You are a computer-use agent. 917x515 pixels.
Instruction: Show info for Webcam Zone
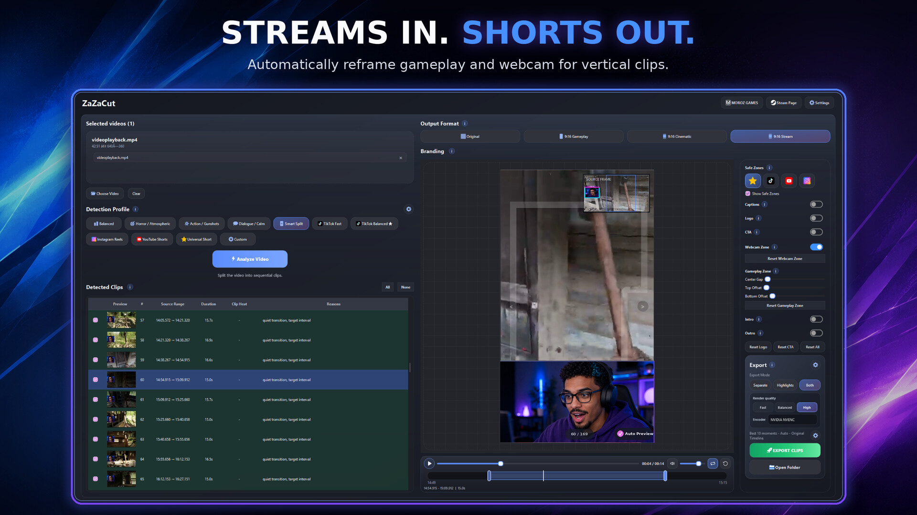tap(775, 247)
